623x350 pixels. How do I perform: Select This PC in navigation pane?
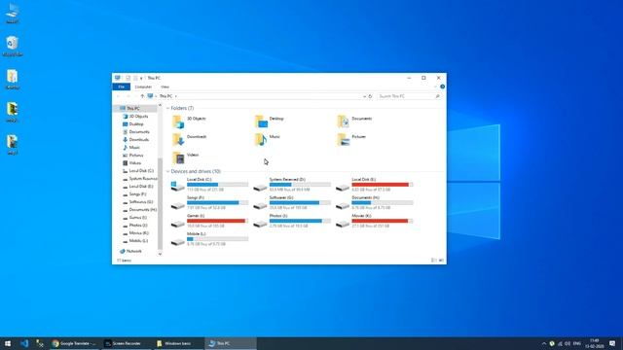coord(132,108)
